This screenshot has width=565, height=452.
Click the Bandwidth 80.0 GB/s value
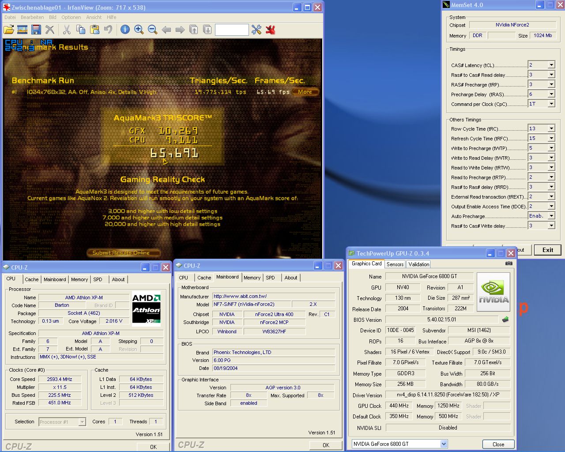click(x=487, y=384)
